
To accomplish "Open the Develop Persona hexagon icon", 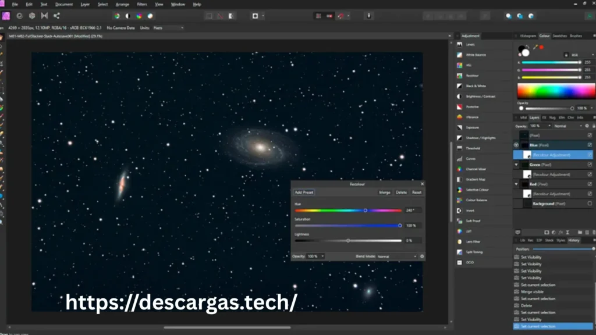I will click(x=32, y=16).
